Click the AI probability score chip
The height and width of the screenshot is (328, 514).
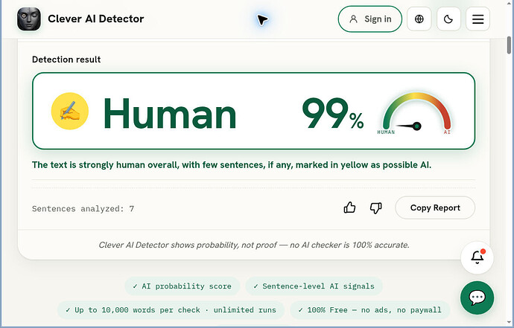point(183,286)
